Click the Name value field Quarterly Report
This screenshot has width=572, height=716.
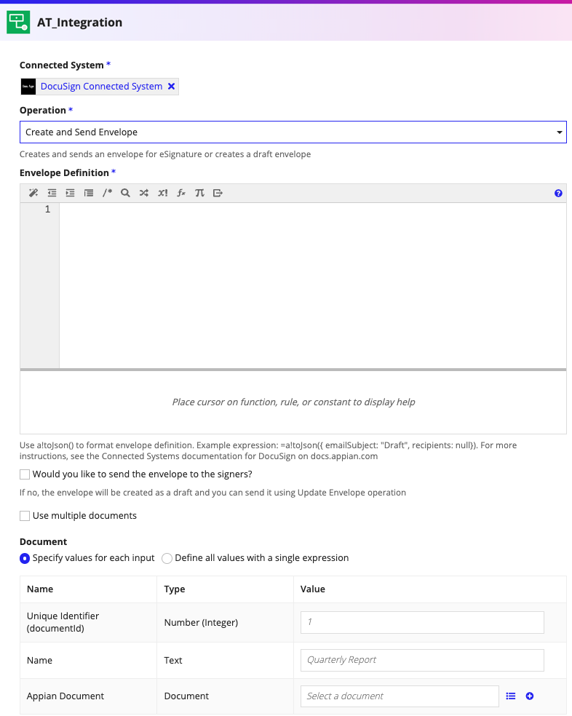pos(422,660)
